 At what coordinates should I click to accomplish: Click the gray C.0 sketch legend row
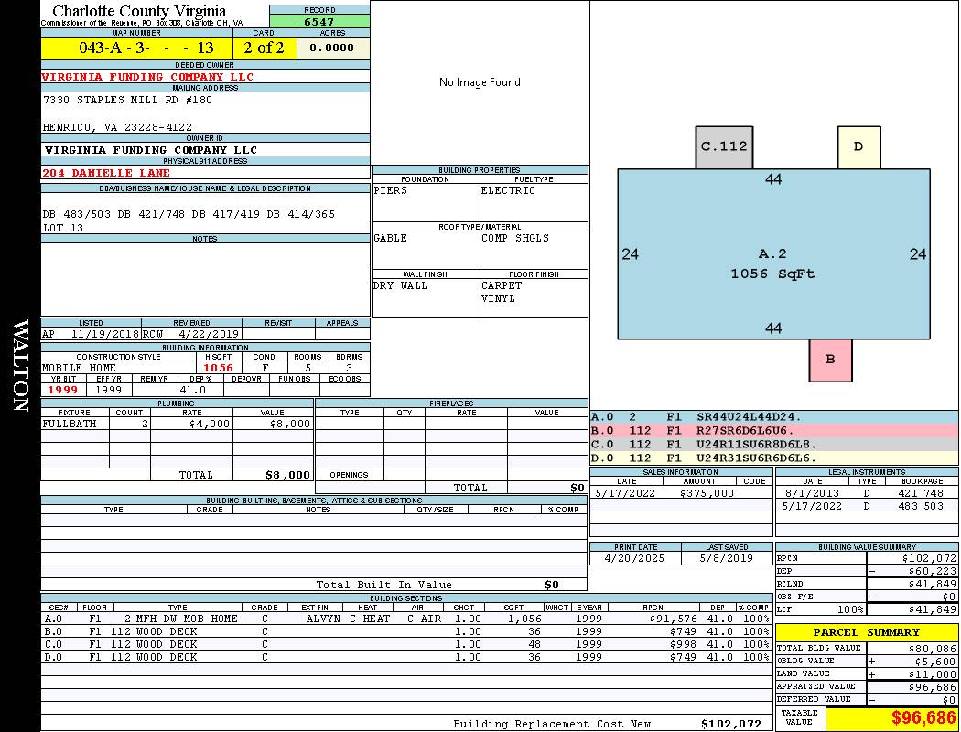(x=773, y=444)
